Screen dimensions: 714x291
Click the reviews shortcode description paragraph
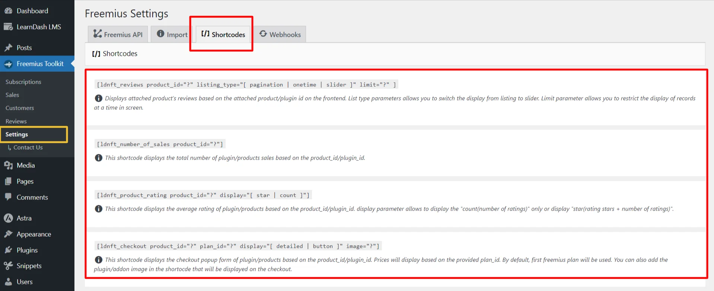pos(395,103)
